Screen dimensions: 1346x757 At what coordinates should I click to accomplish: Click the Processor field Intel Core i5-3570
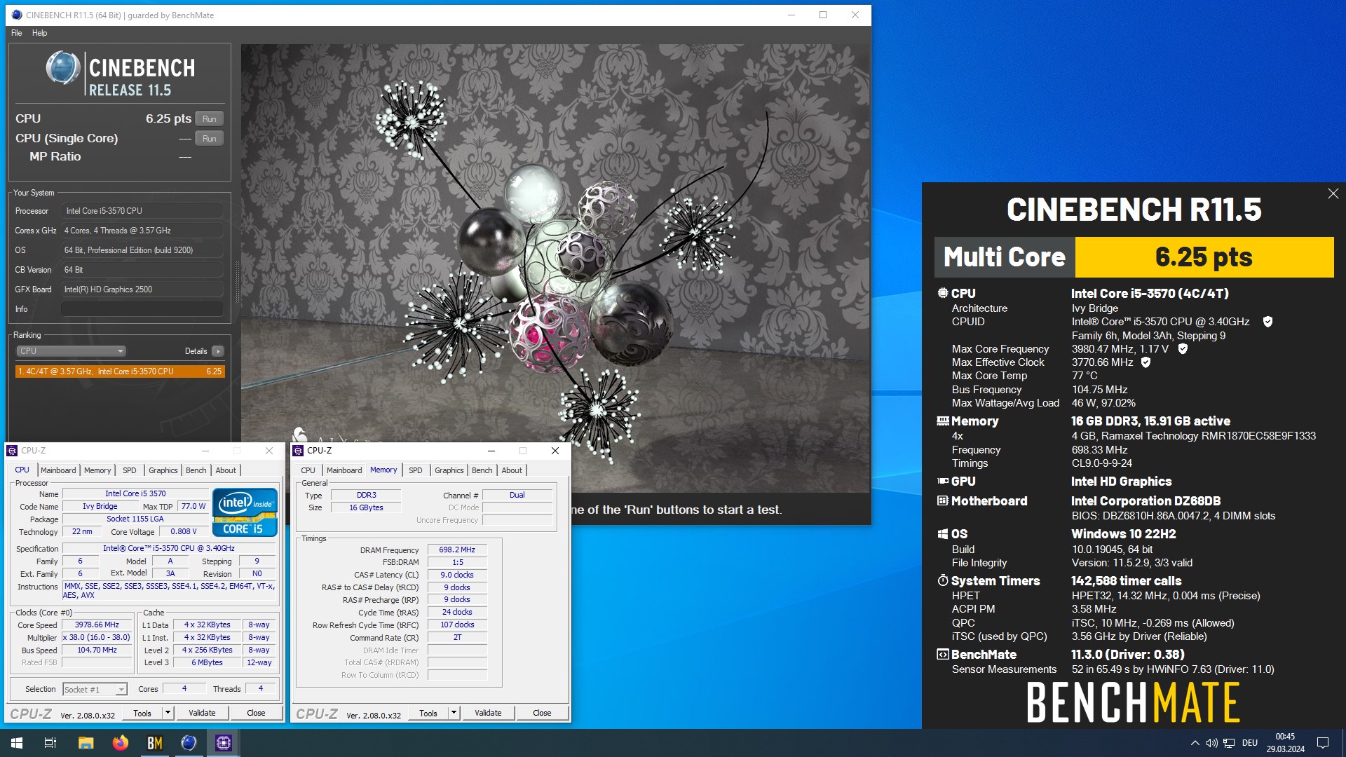pyautogui.click(x=142, y=211)
